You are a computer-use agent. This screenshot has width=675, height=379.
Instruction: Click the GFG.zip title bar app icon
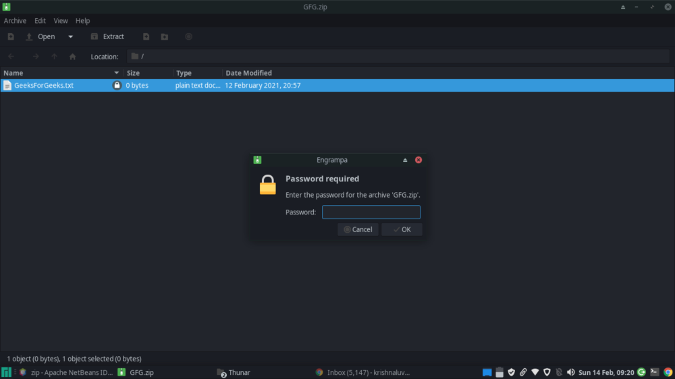click(7, 7)
